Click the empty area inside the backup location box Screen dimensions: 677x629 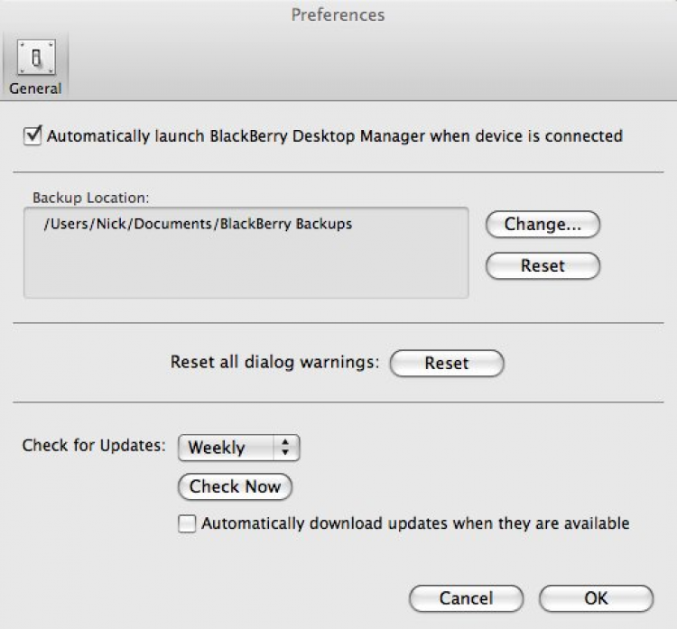pyautogui.click(x=246, y=268)
